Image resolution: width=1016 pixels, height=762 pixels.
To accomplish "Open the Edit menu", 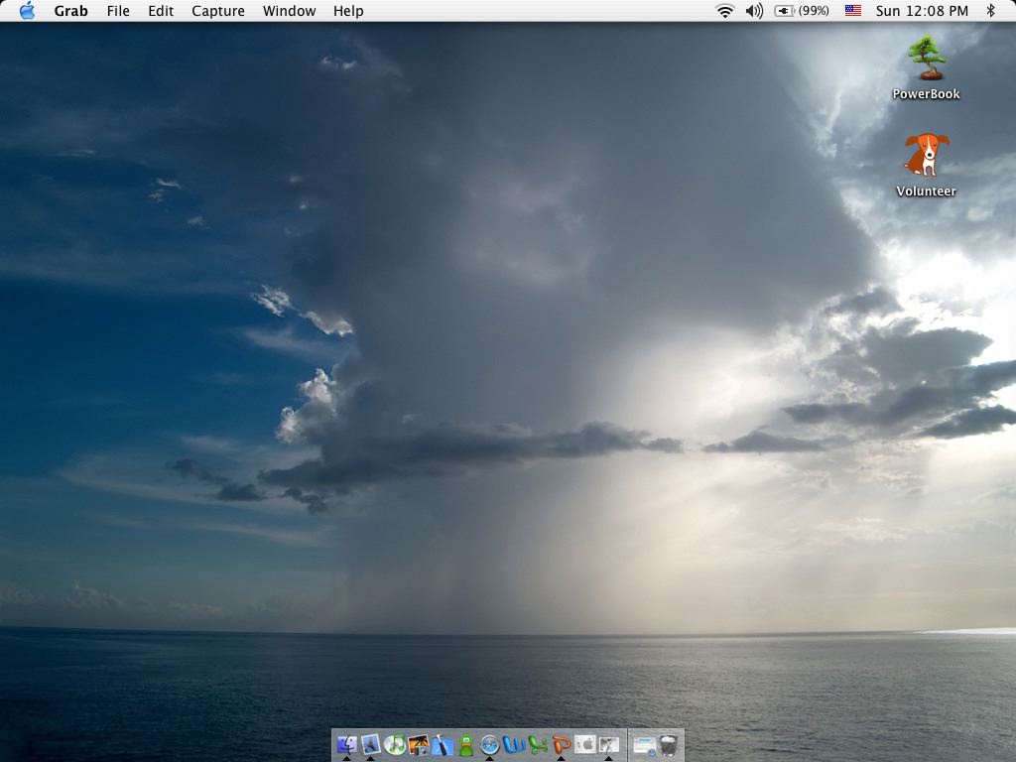I will [161, 11].
